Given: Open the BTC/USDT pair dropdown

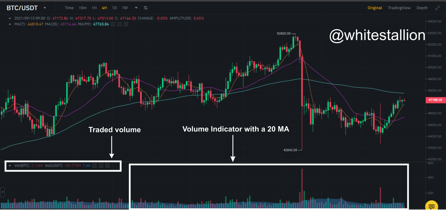Looking at the screenshot, I should (45, 8).
